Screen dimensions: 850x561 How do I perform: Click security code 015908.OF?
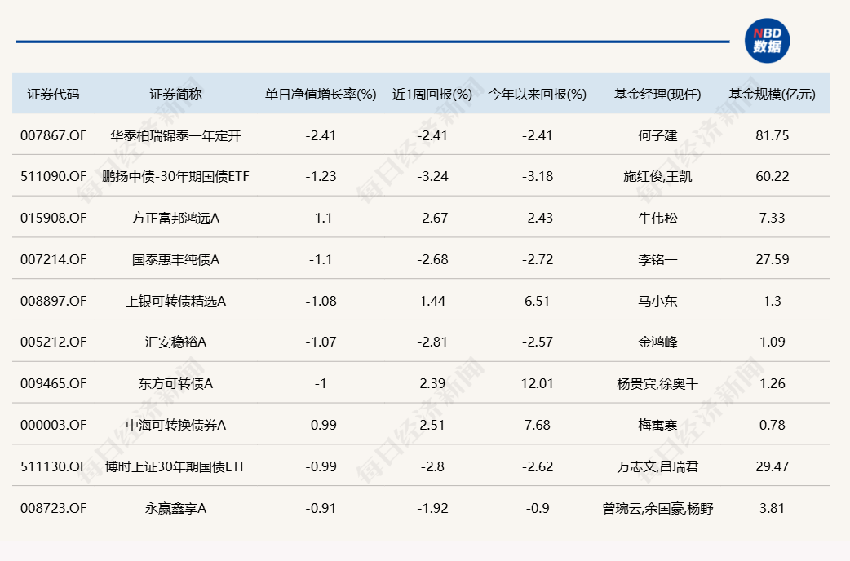pyautogui.click(x=54, y=219)
